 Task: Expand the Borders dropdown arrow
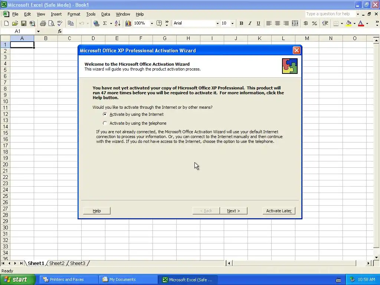click(342, 23)
